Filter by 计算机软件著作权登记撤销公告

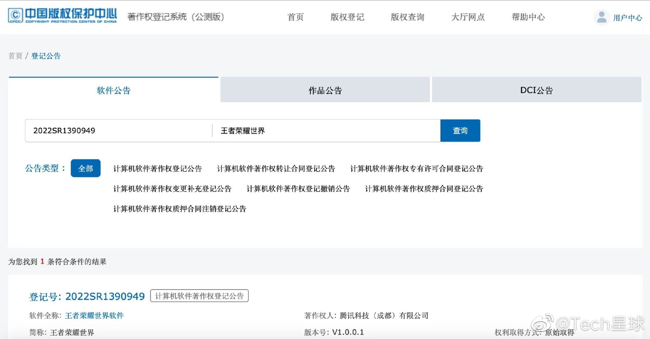pos(298,189)
